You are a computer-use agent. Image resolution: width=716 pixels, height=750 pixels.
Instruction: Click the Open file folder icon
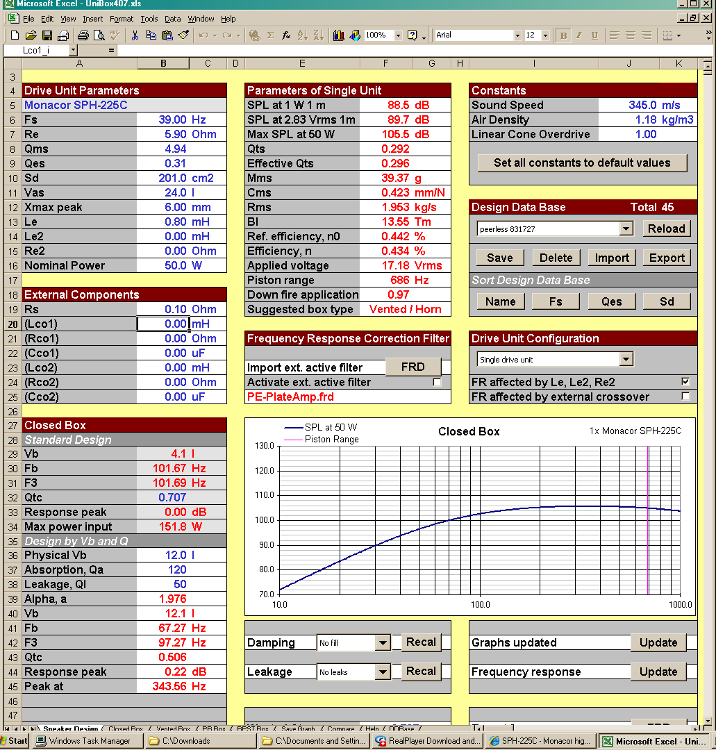click(x=31, y=35)
